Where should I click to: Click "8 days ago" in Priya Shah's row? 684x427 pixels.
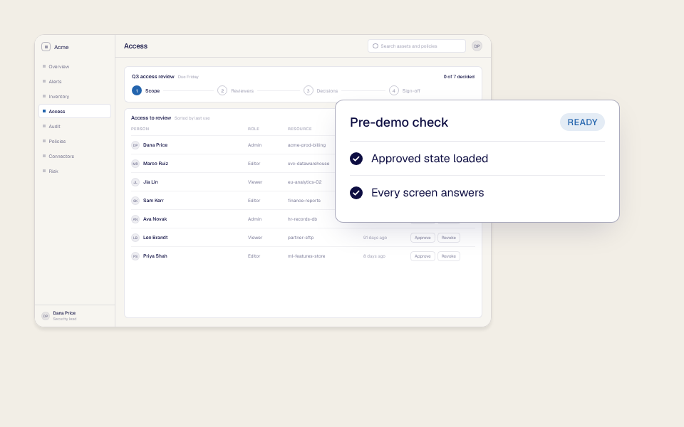tap(374, 256)
